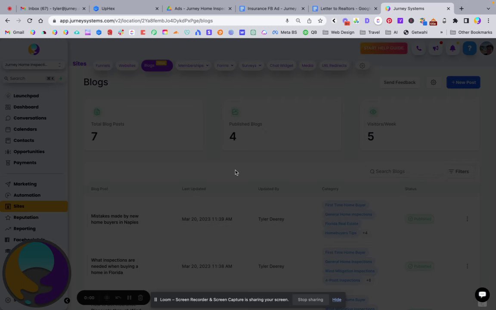The image size is (496, 310).
Task: Open actions menu for Mistakes made post
Action: pos(467,219)
